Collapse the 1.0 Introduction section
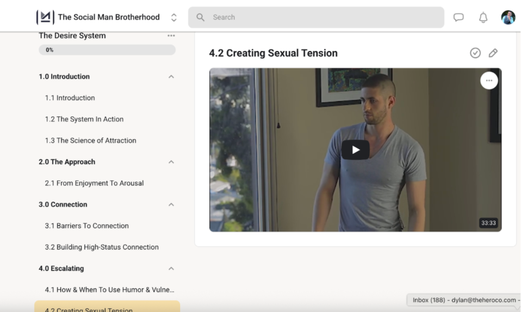This screenshot has height=312, width=521. point(171,77)
